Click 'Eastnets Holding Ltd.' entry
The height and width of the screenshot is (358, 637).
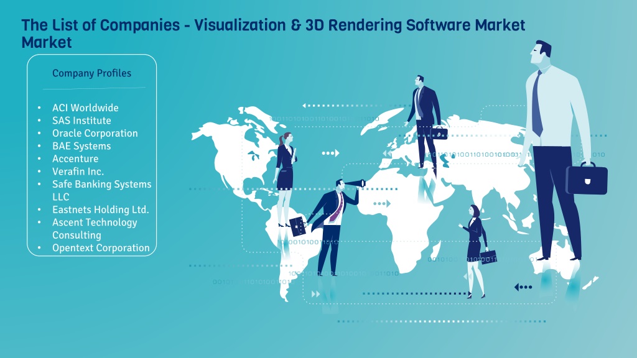coord(100,209)
